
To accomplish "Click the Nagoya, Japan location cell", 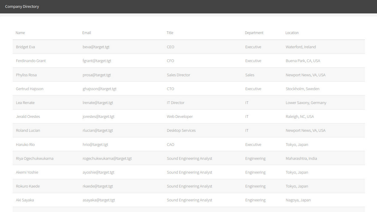I will (x=298, y=200).
